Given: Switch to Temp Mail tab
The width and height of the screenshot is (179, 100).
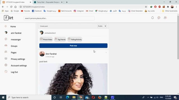Looking at the screenshot, I should tap(48, 2).
